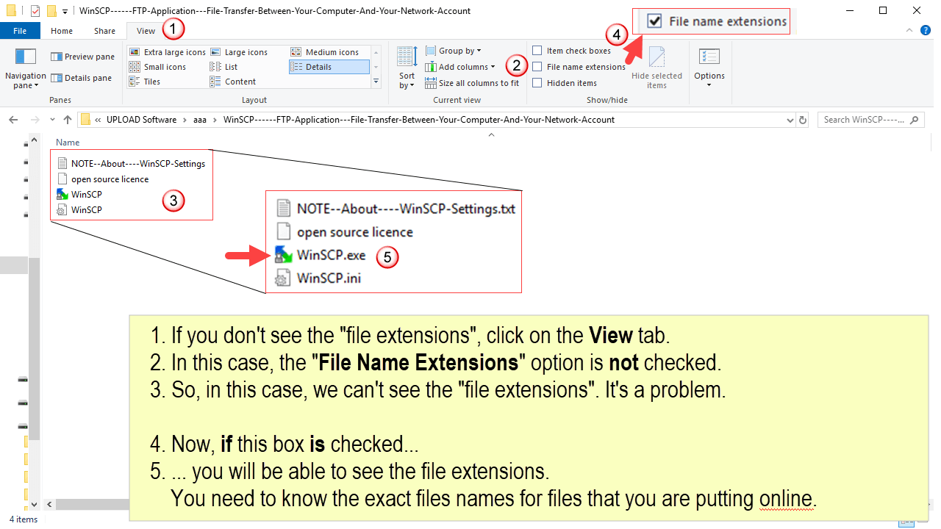Expand the address bar history dropdown
This screenshot has height=529, width=941.
point(790,120)
